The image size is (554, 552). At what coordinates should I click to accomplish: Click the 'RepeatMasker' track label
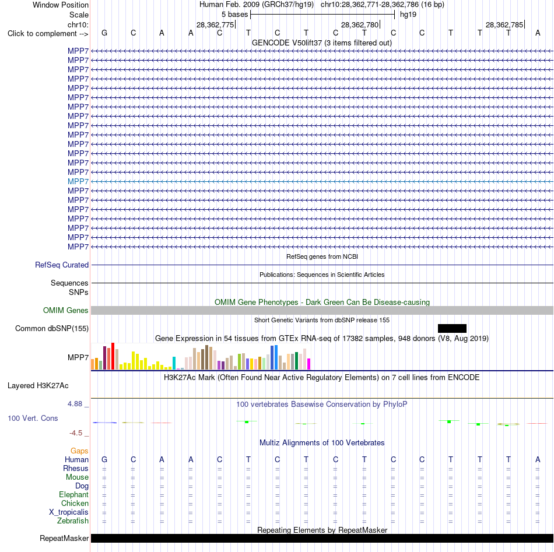tap(64, 538)
